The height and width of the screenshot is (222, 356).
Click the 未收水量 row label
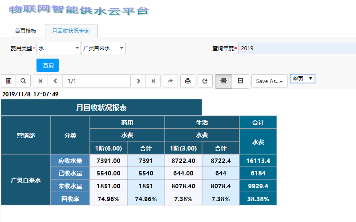pyautogui.click(x=70, y=186)
